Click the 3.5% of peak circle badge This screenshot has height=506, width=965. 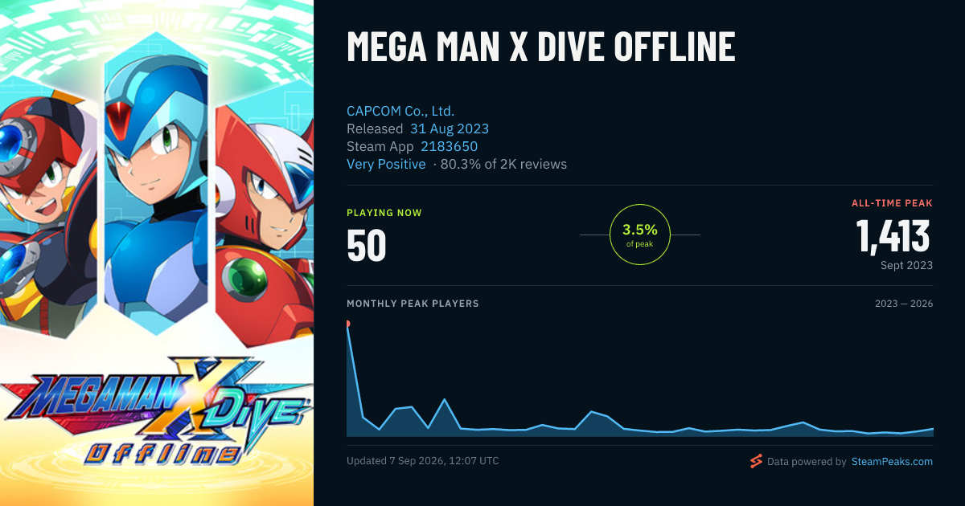coord(640,235)
